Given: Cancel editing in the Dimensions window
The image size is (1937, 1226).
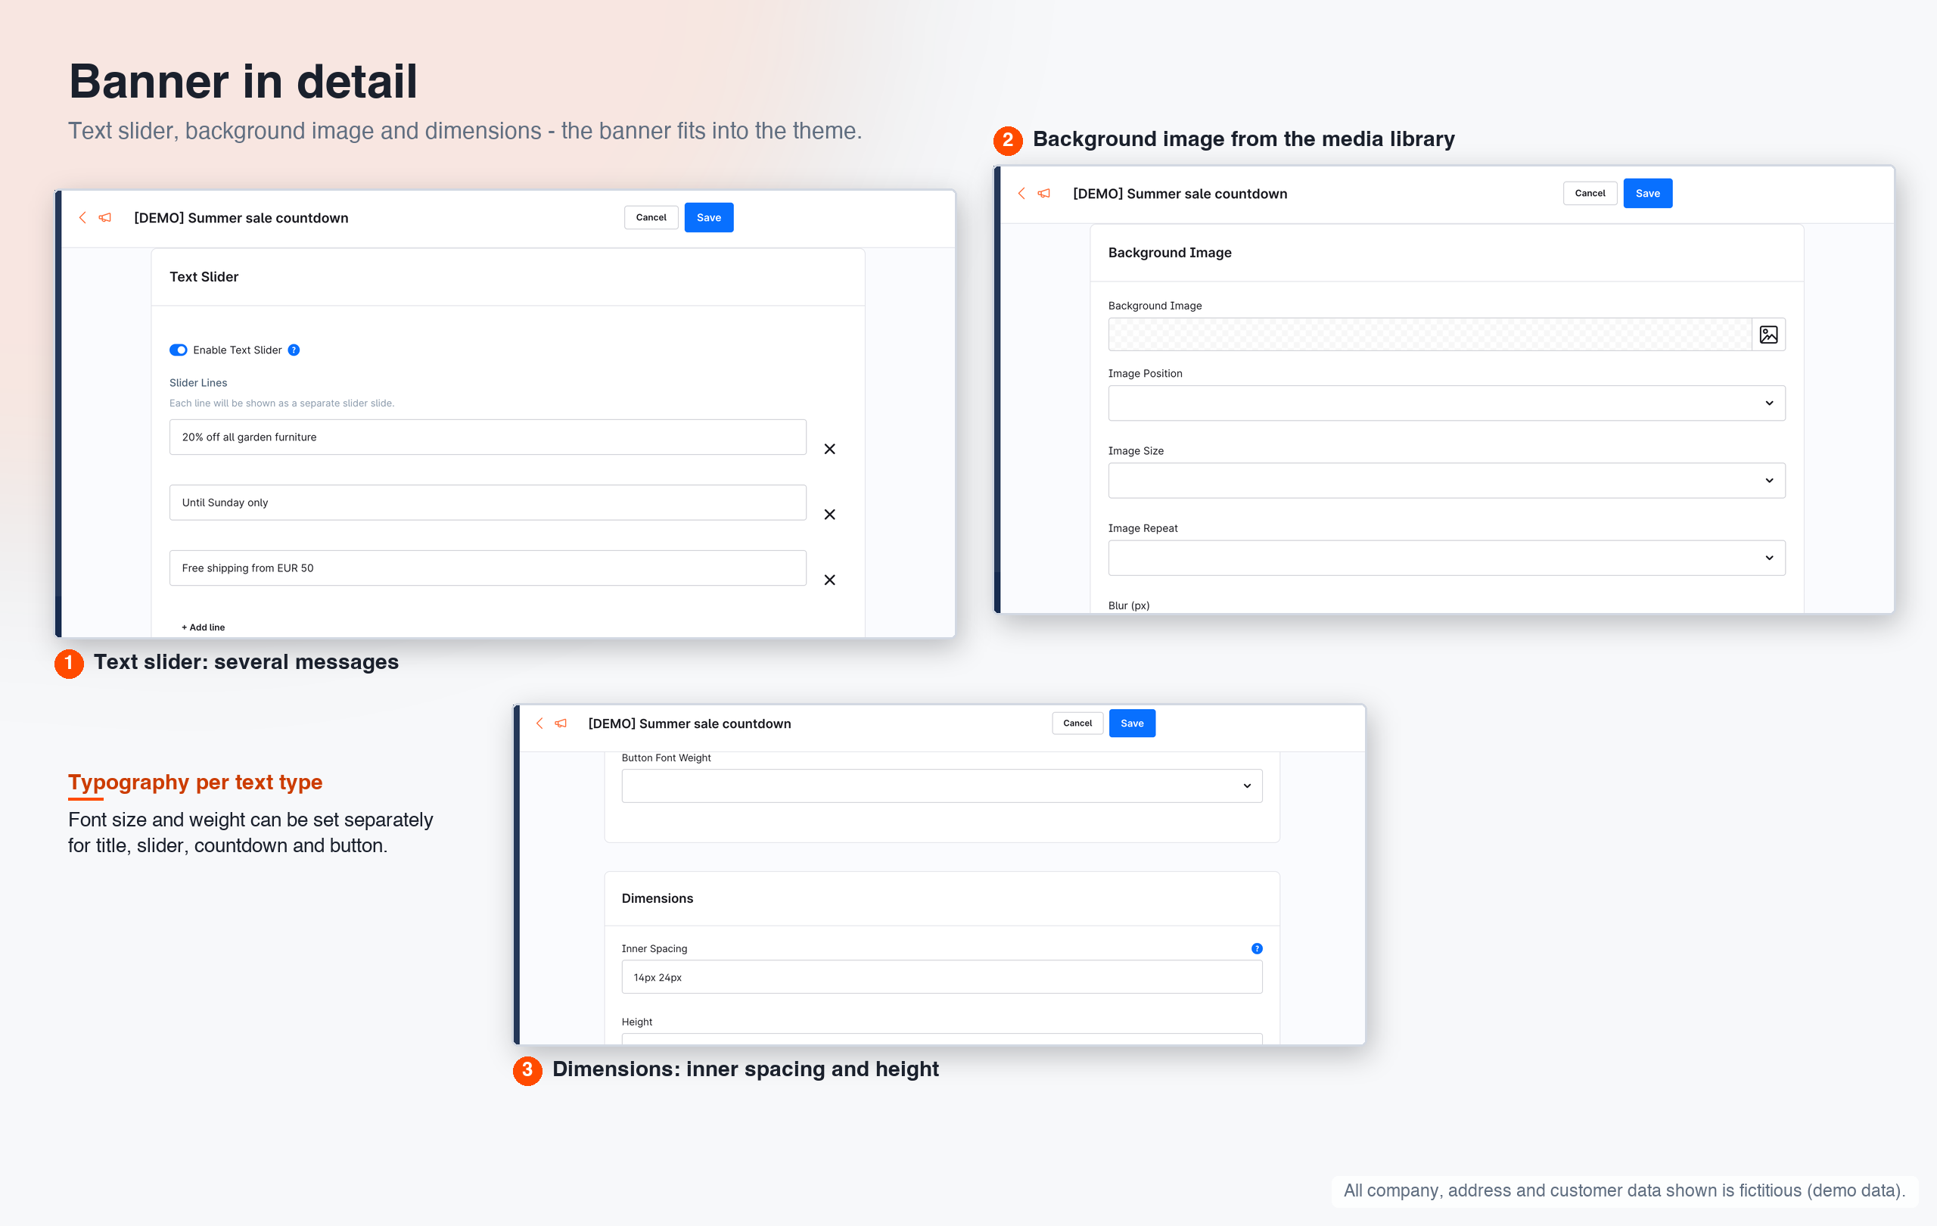Looking at the screenshot, I should tap(1077, 723).
